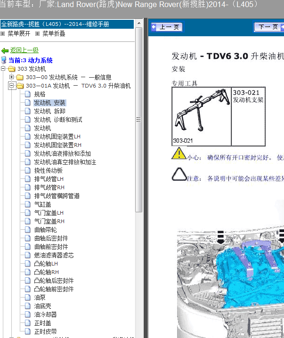Click the yellow 小心 warning triangle icon
The width and height of the screenshot is (284, 338).
[x=179, y=153]
